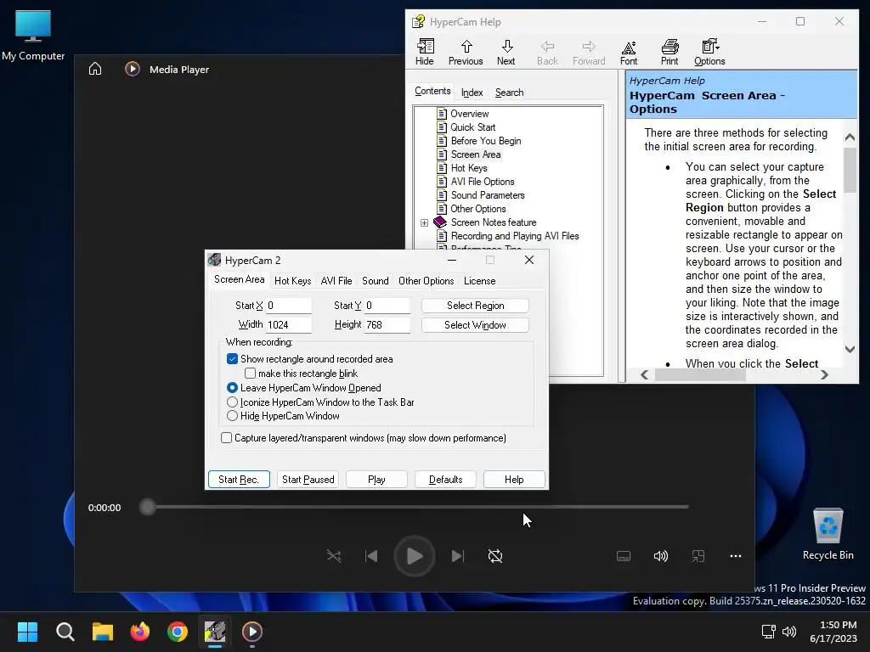Switch to the Sound tab in HyperCam
870x652 pixels.
coord(375,280)
